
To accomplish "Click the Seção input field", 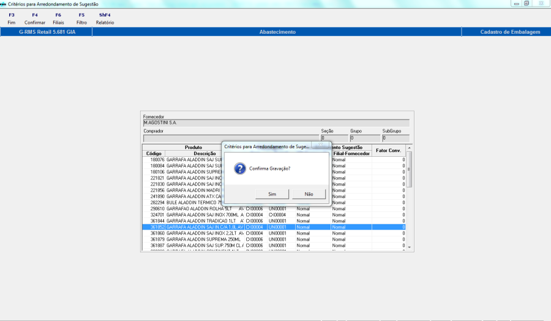I will coord(334,138).
